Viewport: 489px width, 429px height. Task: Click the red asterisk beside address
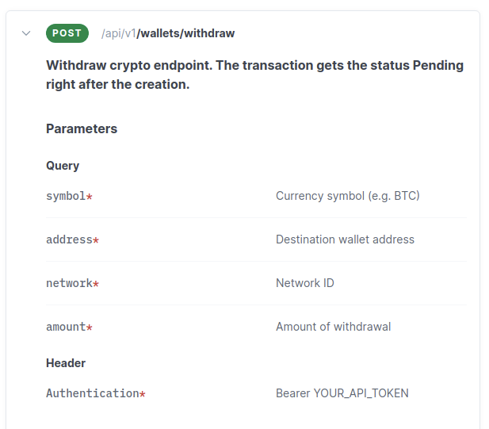coord(96,240)
